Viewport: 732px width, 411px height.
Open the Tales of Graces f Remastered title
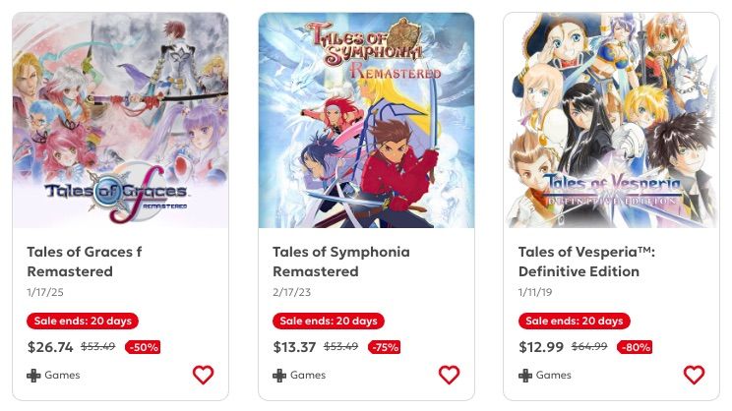click(85, 262)
